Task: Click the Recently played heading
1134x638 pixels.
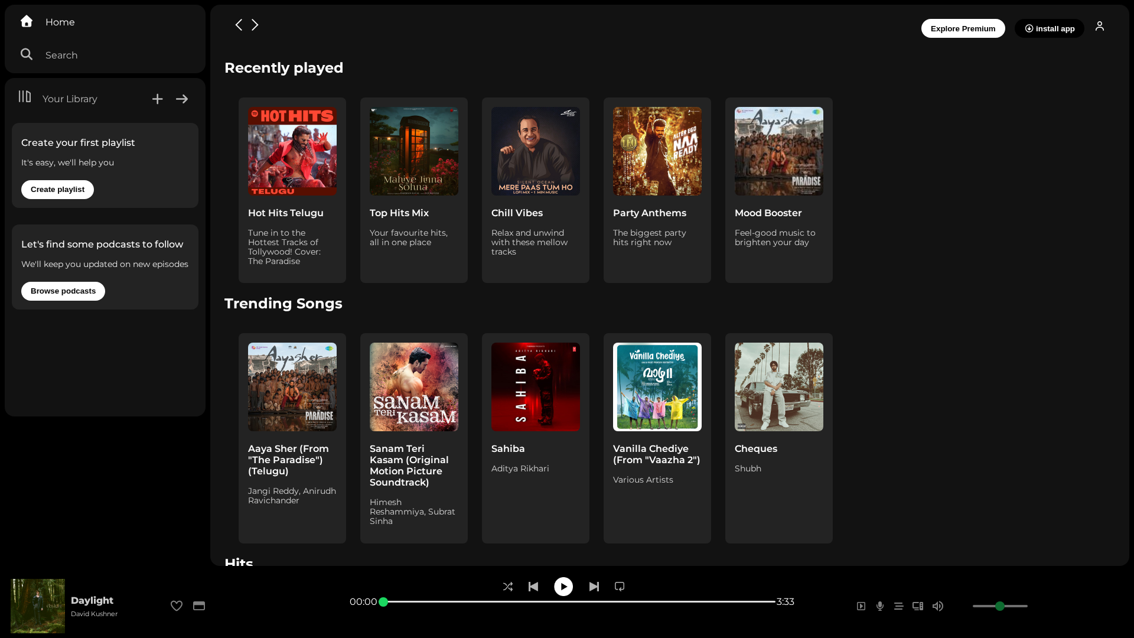Action: (283, 68)
